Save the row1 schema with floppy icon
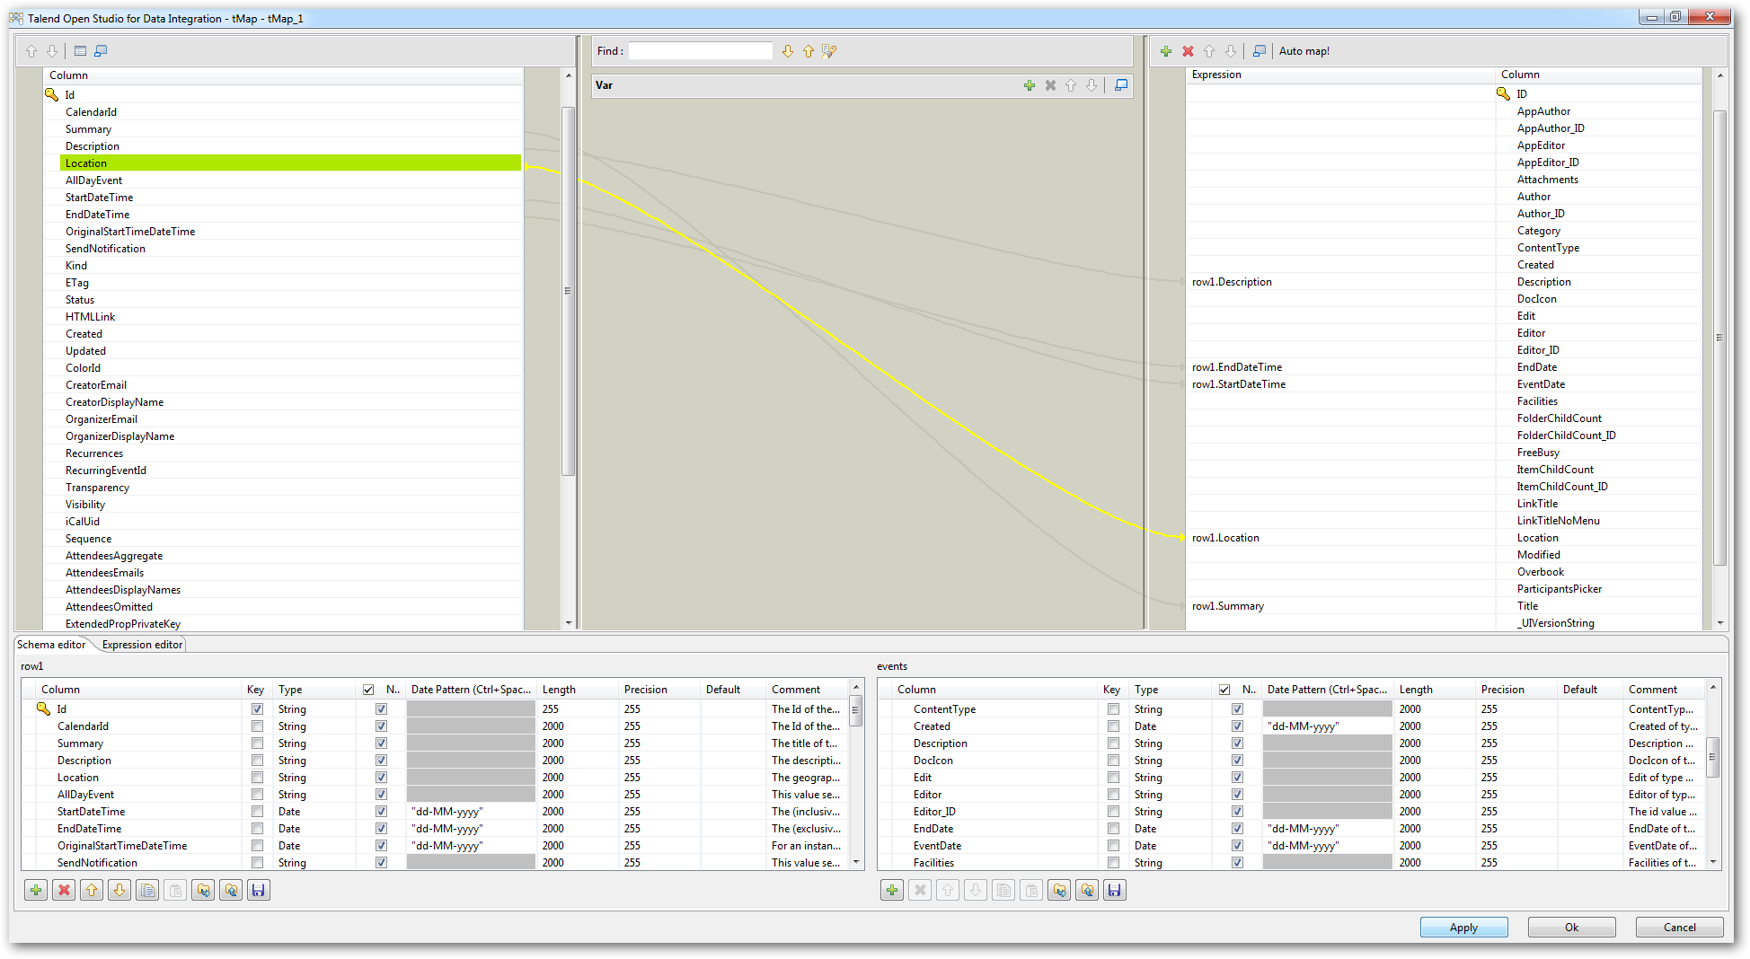Image resolution: width=1750 pixels, height=959 pixels. [x=259, y=890]
